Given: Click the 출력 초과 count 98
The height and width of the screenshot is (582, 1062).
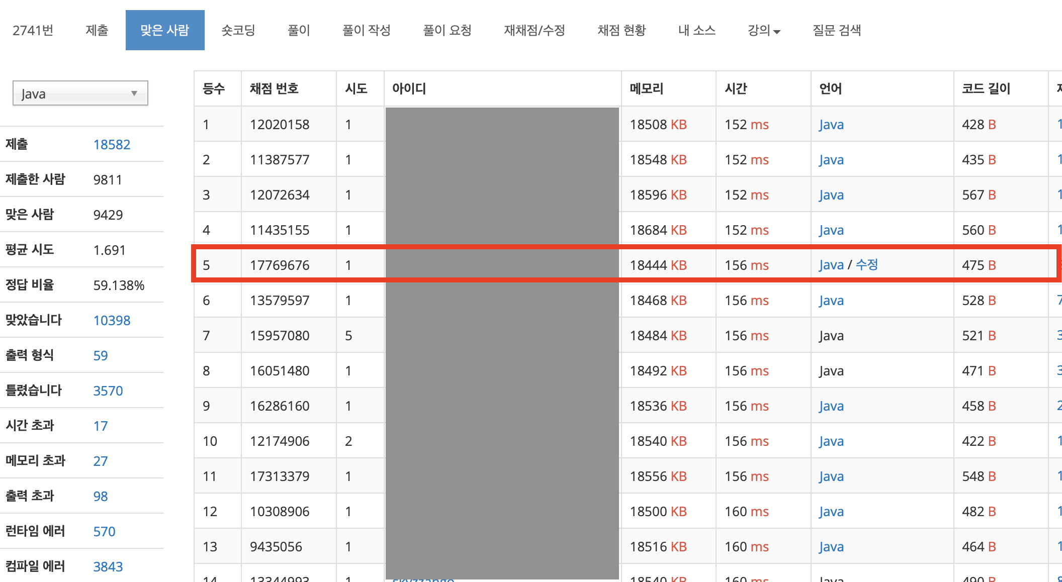Looking at the screenshot, I should (x=100, y=497).
